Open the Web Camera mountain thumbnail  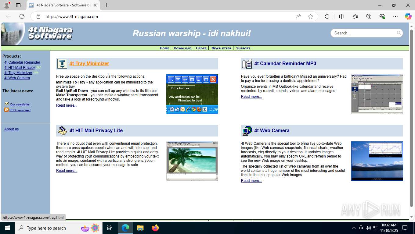(377, 161)
